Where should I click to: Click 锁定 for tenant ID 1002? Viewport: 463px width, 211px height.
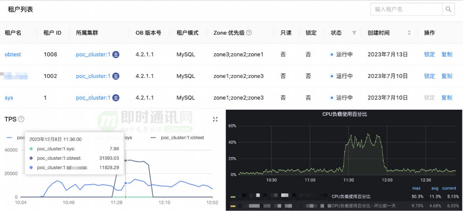click(430, 76)
